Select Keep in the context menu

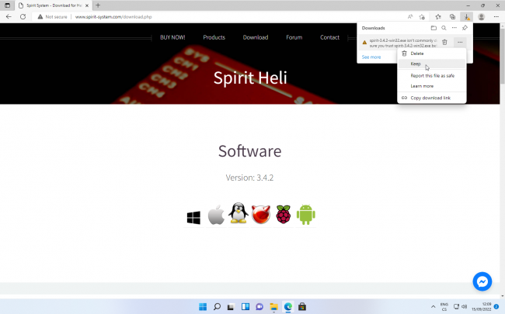tap(416, 64)
